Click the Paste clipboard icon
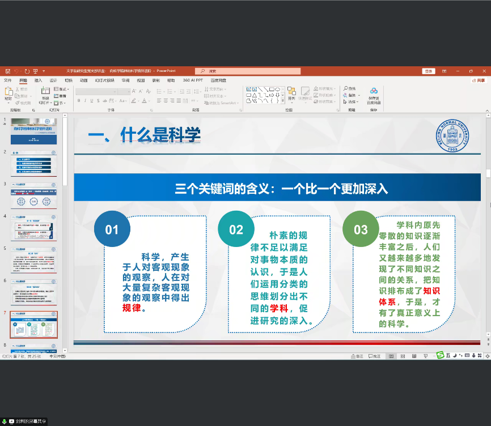491x426 pixels. (8, 94)
